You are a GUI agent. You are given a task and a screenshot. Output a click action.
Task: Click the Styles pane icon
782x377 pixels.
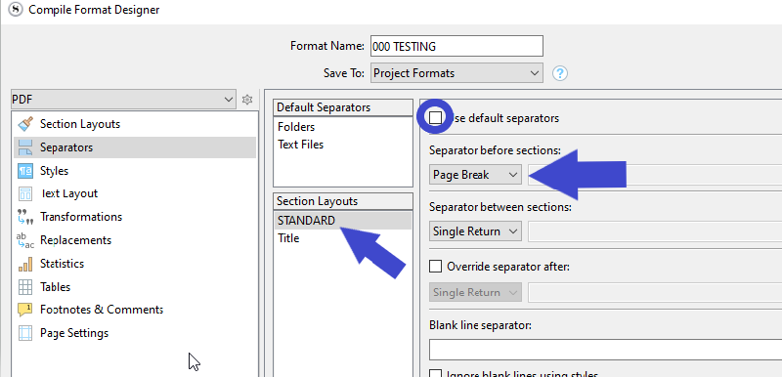click(x=25, y=171)
